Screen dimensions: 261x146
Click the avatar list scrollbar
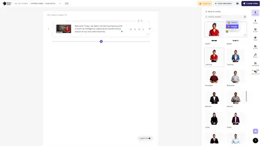click(x=246, y=96)
